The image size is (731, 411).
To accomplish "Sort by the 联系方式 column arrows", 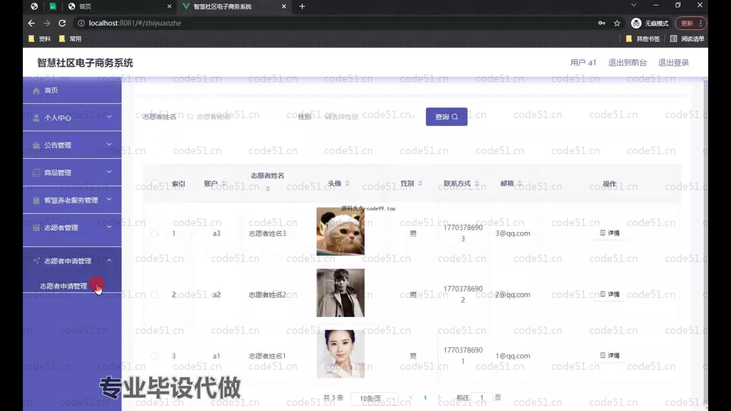I will tap(477, 183).
